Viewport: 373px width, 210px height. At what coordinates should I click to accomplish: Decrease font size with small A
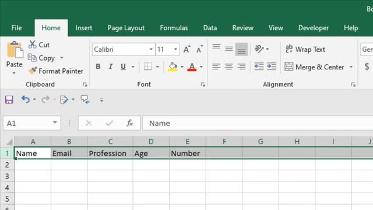199,49
